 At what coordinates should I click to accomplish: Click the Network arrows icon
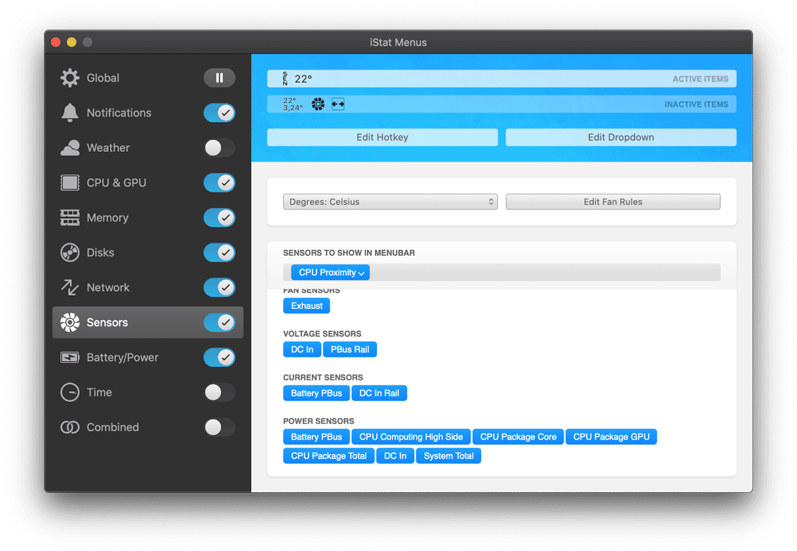click(69, 287)
